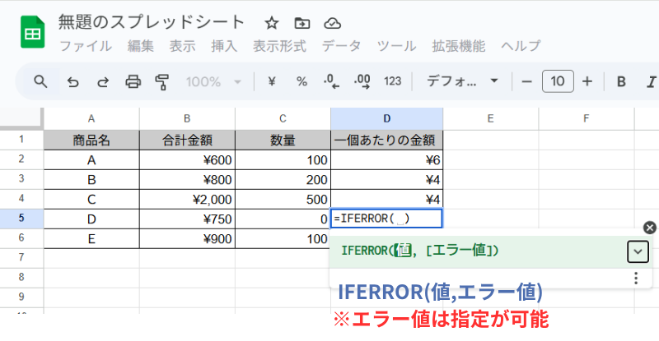Select the paint format tool
This screenshot has width=659, height=341.
[161, 81]
